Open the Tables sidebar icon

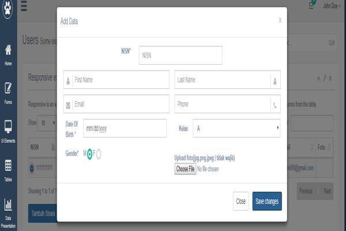(x=8, y=166)
